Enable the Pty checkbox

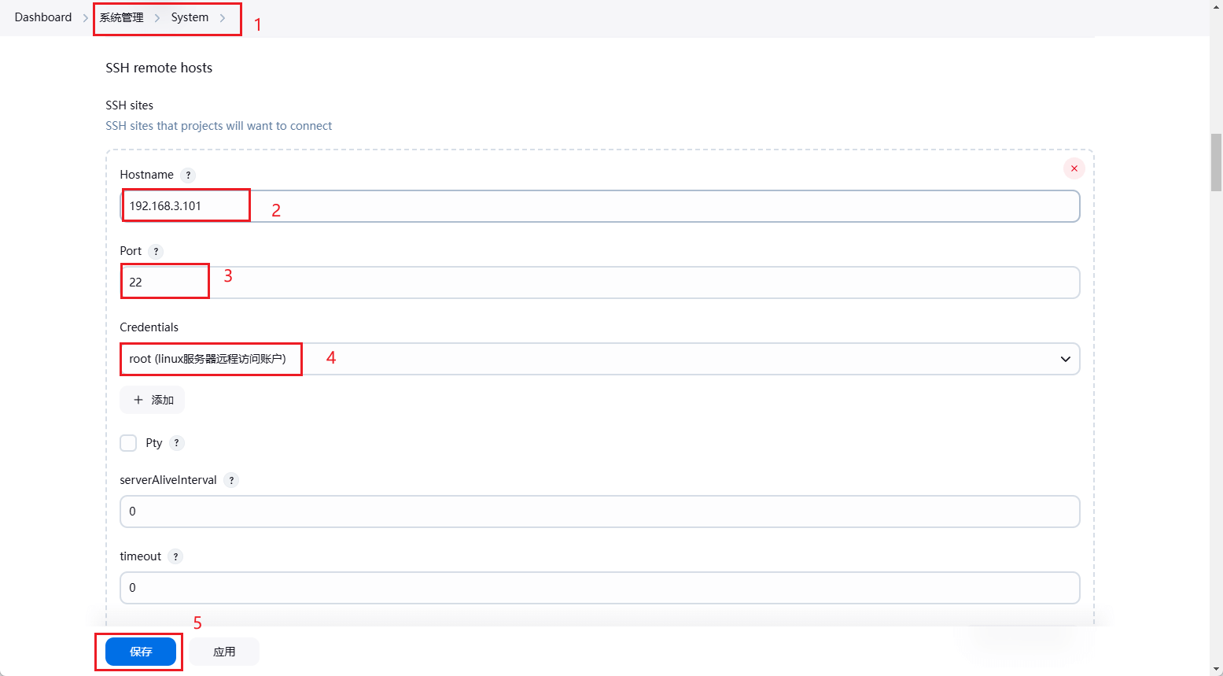coord(128,443)
